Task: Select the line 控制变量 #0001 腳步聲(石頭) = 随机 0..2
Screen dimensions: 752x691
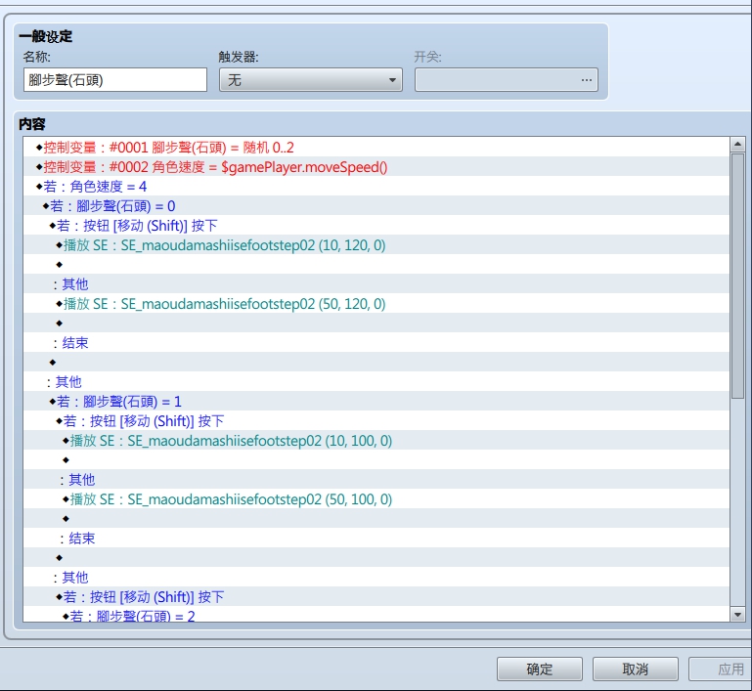Action: click(376, 148)
